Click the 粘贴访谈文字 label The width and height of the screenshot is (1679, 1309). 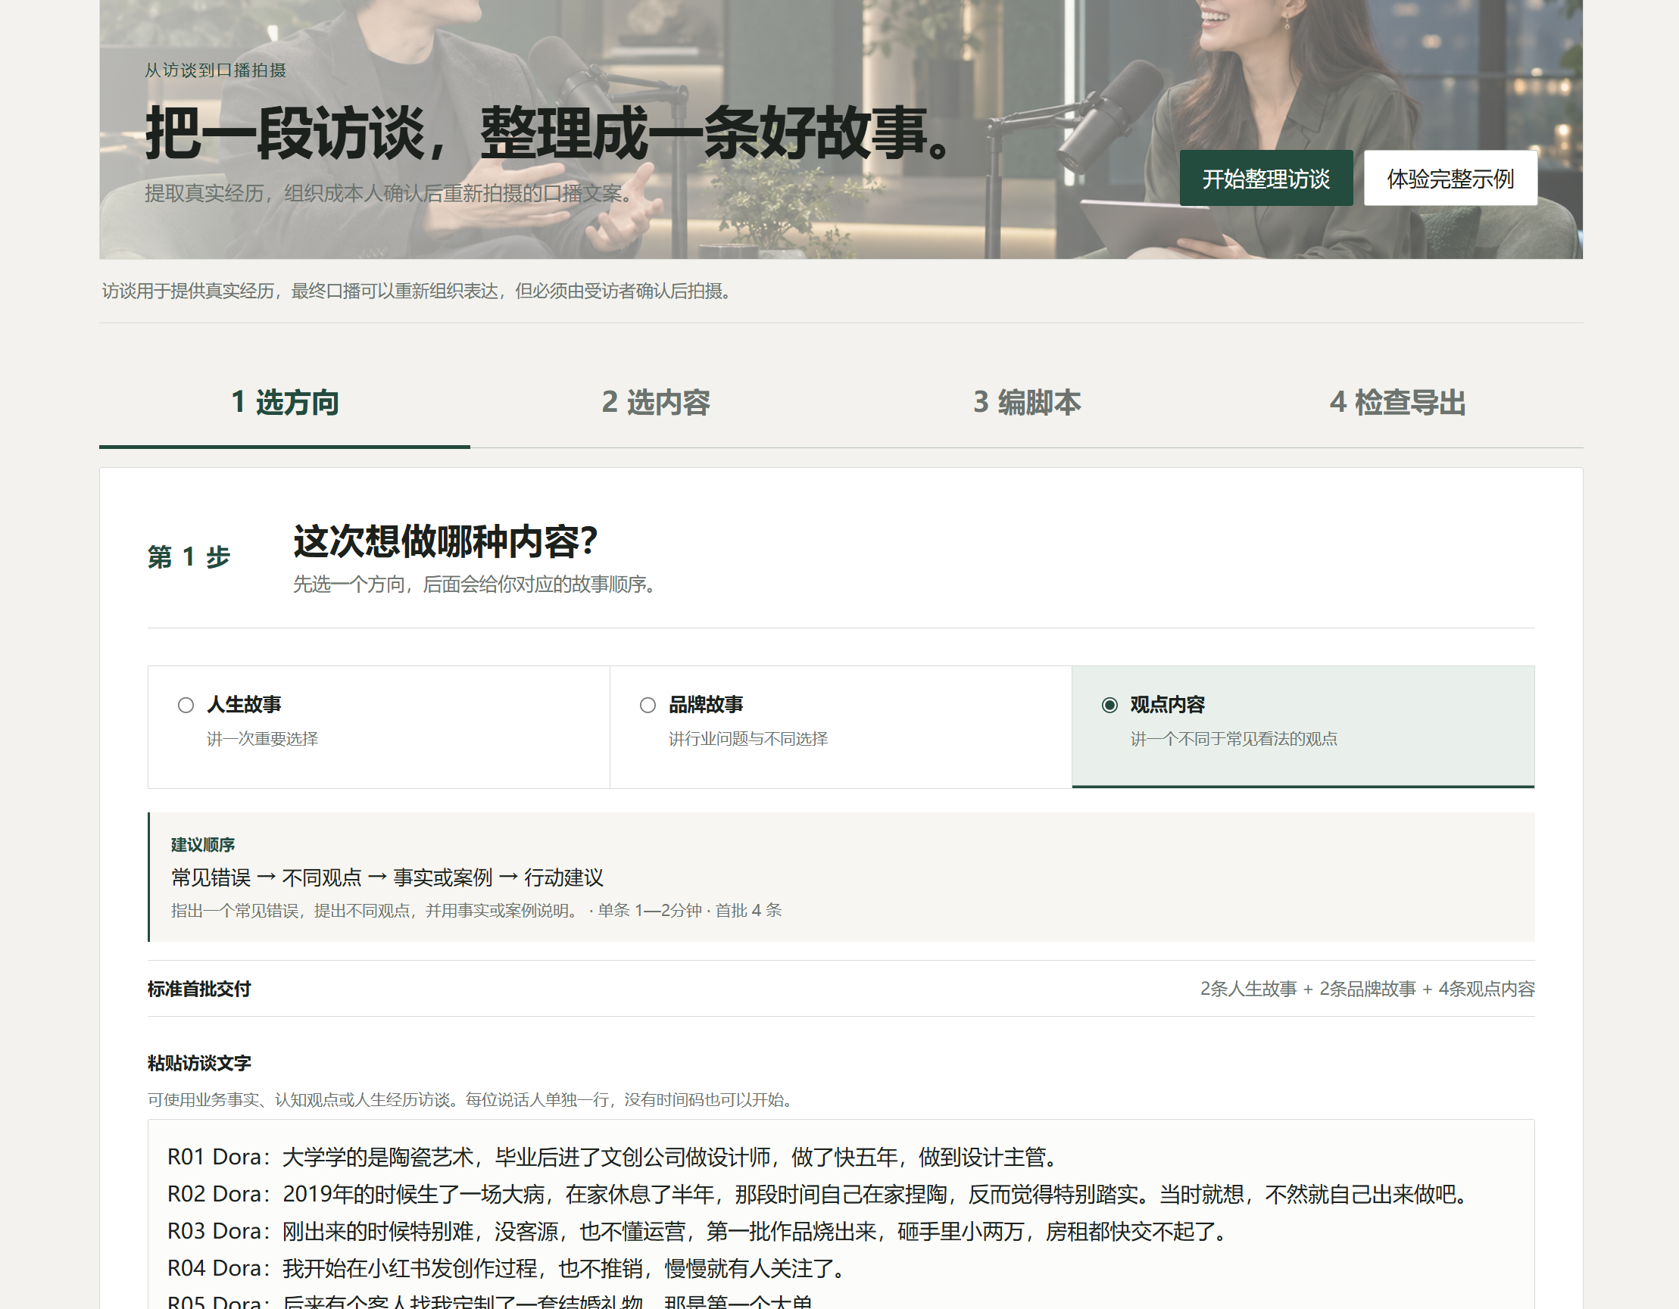[x=199, y=1063]
